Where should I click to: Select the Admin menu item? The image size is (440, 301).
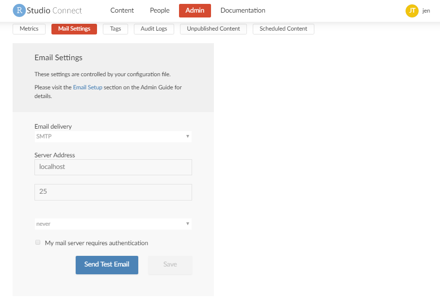tap(195, 10)
